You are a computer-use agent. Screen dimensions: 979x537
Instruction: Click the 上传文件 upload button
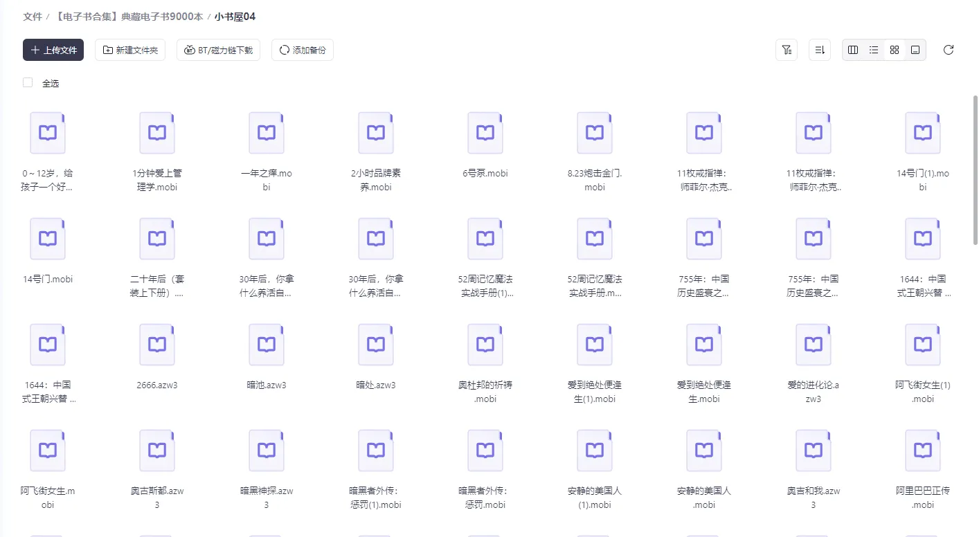[x=53, y=50]
